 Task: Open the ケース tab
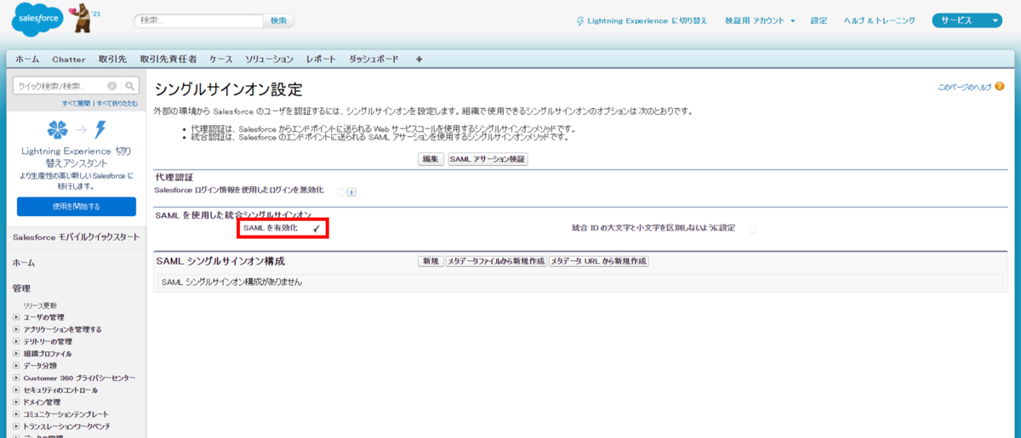[x=221, y=60]
